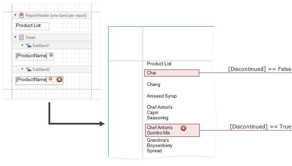Select the Product List label in designer
Viewport: 292px width, 166px height.
coord(32,26)
